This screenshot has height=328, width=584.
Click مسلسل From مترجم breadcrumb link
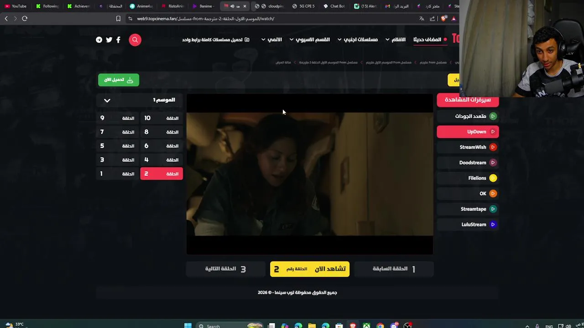click(x=433, y=62)
